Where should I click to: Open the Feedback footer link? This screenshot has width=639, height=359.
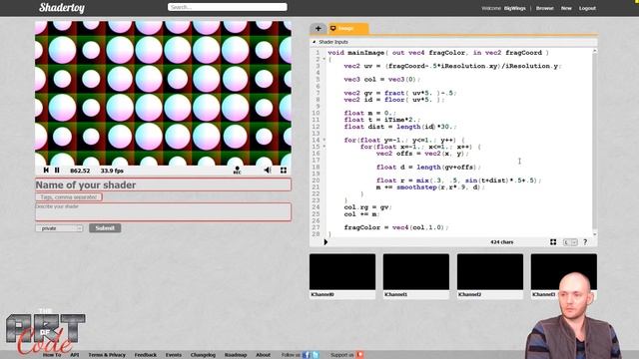coord(146,355)
